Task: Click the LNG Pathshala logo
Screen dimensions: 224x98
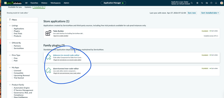Action: pos(13,3)
